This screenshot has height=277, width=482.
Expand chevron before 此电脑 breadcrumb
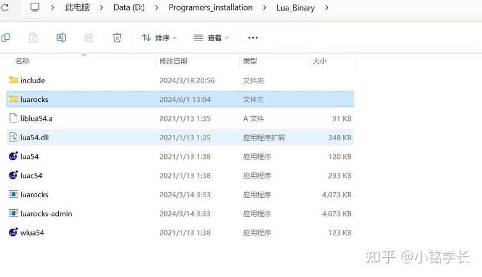(53, 8)
